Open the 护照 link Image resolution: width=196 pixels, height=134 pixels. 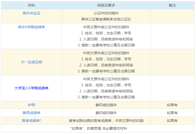[x=31, y=105]
